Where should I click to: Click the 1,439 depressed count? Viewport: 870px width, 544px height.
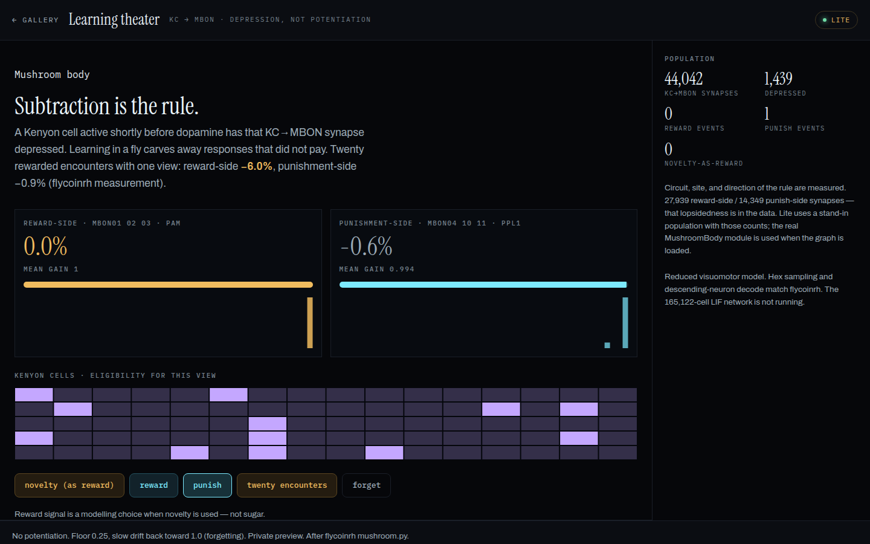click(x=778, y=79)
